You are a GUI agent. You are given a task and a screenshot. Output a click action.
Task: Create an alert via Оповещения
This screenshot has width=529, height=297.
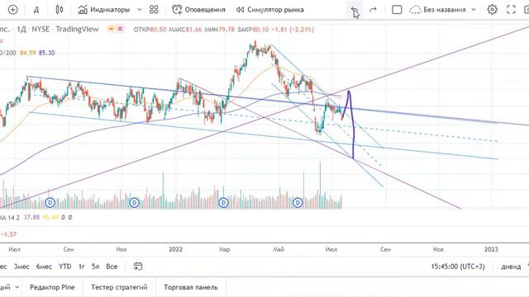(198, 10)
